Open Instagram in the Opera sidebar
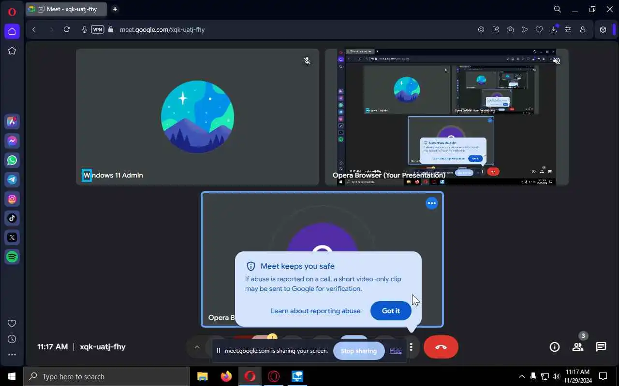The image size is (619, 386). tap(12, 199)
